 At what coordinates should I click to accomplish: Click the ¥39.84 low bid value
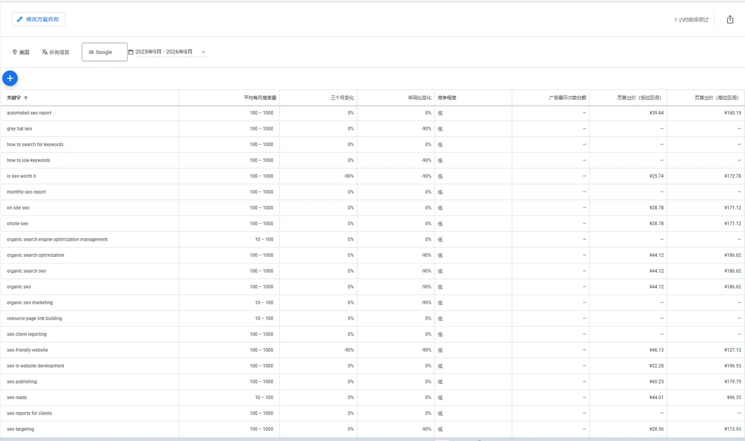[x=657, y=113]
